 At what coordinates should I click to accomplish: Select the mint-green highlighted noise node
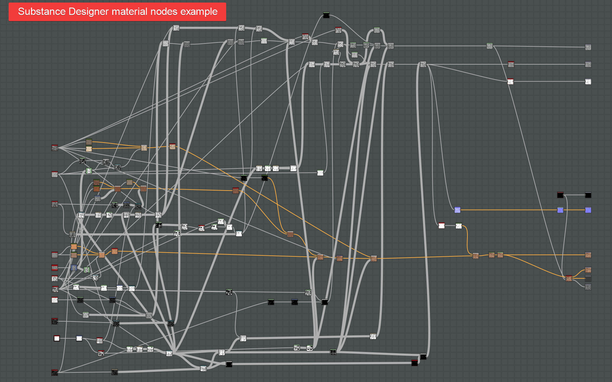[89, 171]
